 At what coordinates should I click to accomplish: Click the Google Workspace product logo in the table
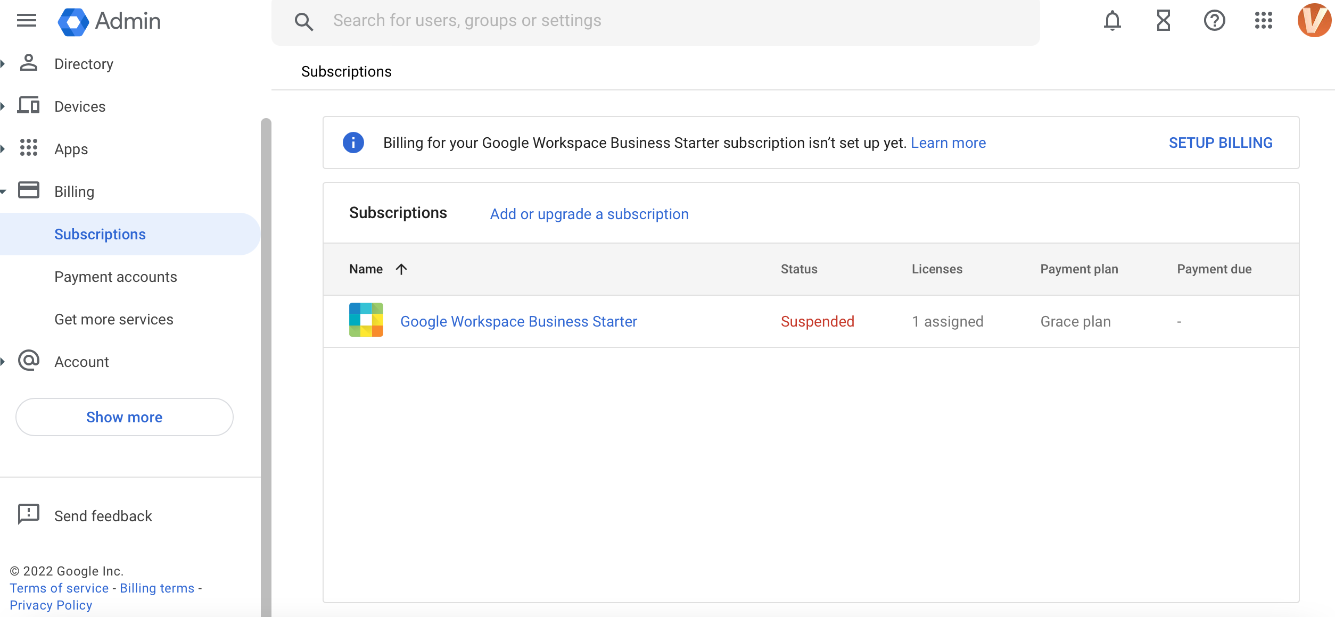pyautogui.click(x=366, y=321)
